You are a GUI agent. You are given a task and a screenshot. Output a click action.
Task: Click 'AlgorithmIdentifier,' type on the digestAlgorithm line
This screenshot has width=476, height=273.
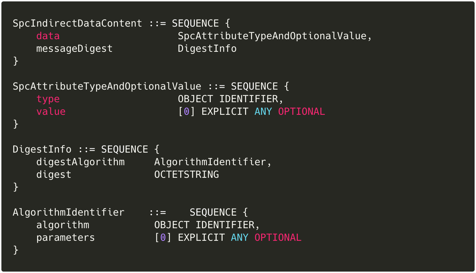click(213, 162)
